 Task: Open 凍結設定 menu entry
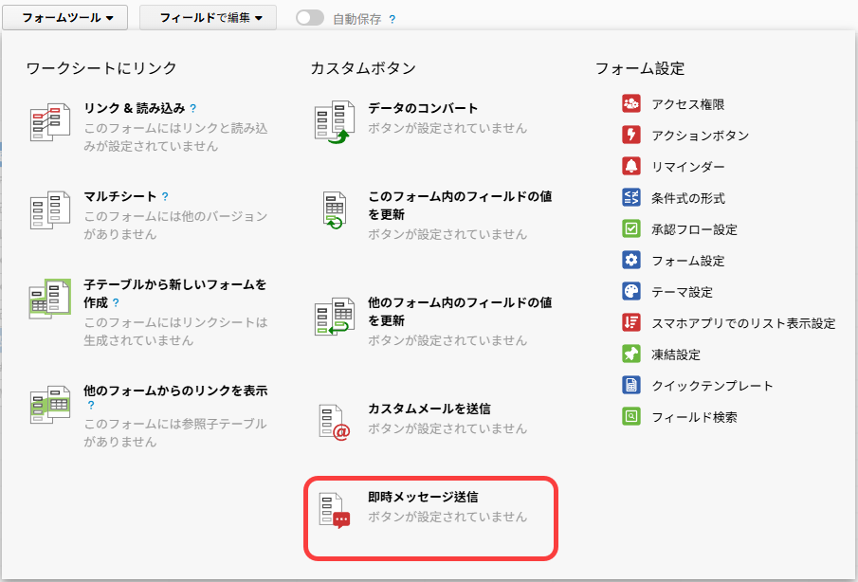pyautogui.click(x=676, y=355)
